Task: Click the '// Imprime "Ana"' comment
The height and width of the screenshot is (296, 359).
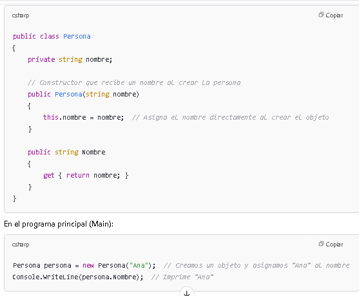Action: [182, 277]
